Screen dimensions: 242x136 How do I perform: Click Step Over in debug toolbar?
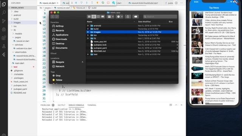tap(81, 3)
